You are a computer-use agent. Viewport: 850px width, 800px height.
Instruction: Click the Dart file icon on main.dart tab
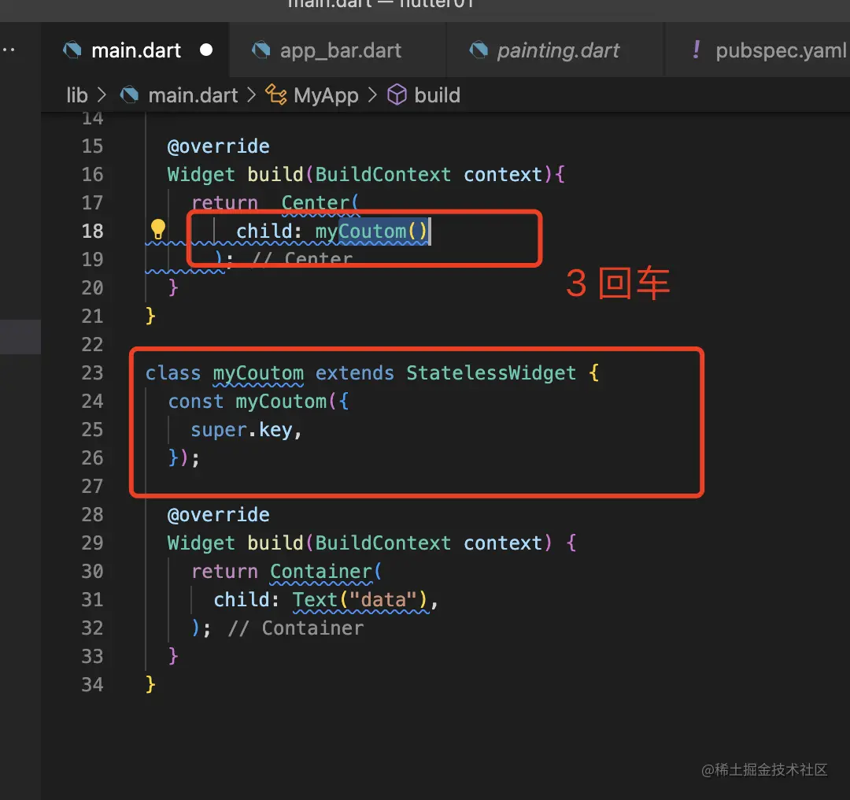[x=72, y=50]
